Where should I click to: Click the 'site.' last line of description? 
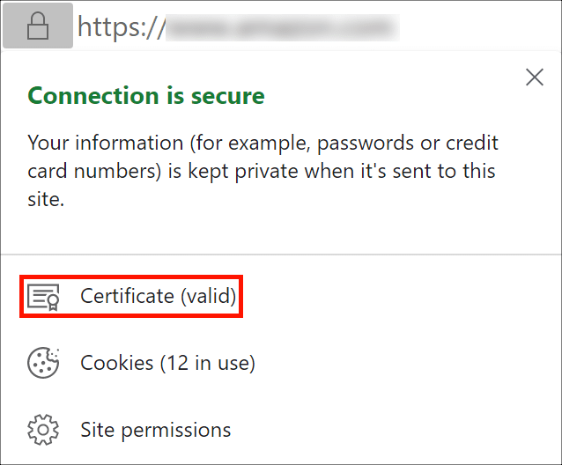click(x=46, y=200)
